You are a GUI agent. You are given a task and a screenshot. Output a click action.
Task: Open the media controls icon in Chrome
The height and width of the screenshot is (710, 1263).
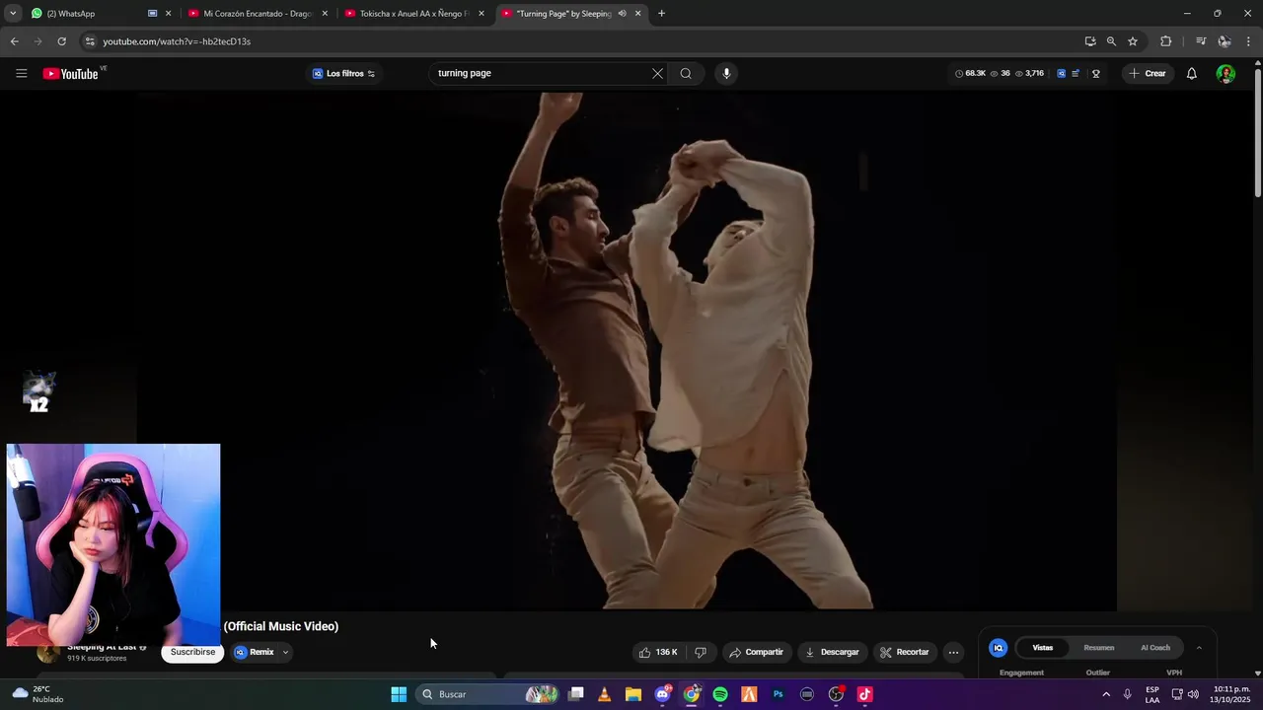click(1200, 41)
